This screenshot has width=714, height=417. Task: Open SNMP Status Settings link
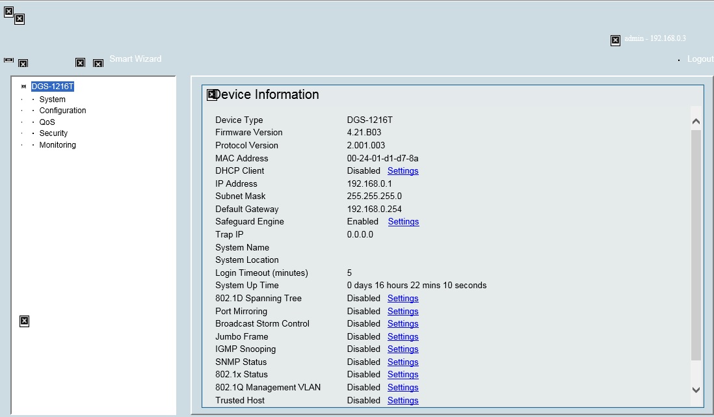point(403,362)
